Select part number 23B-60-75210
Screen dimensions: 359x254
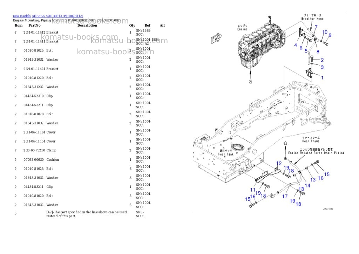34,150
